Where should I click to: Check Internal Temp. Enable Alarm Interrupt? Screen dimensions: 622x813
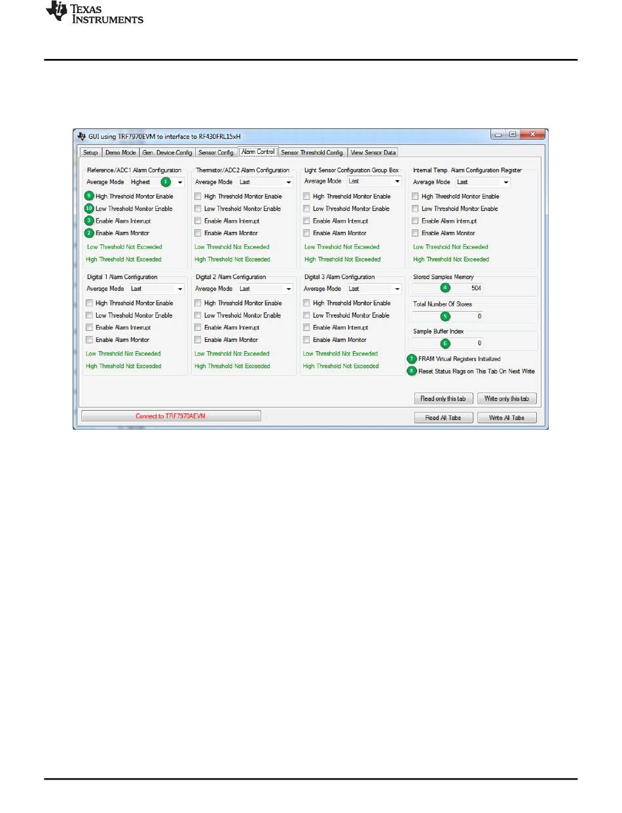pyautogui.click(x=416, y=221)
